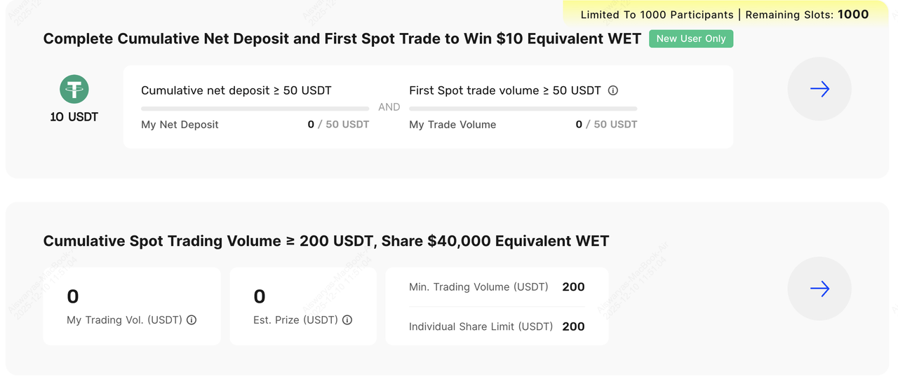Click the My Net Deposit label
Image resolution: width=898 pixels, height=379 pixels.
(180, 125)
